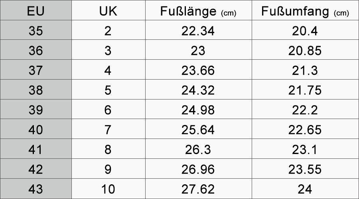
Task: Select foot girth value 21.75
Action: coord(305,90)
